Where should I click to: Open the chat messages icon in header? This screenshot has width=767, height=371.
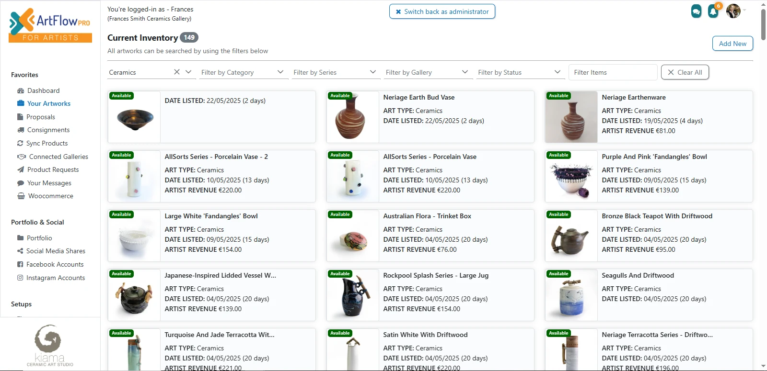pos(696,11)
